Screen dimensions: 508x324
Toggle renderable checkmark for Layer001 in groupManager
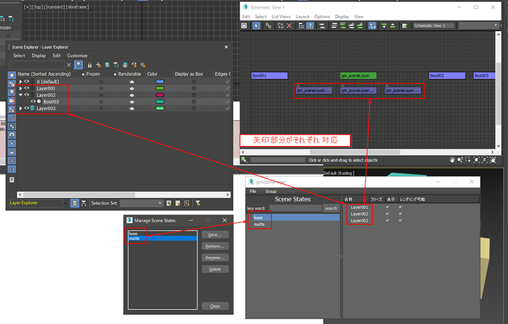pyautogui.click(x=400, y=207)
